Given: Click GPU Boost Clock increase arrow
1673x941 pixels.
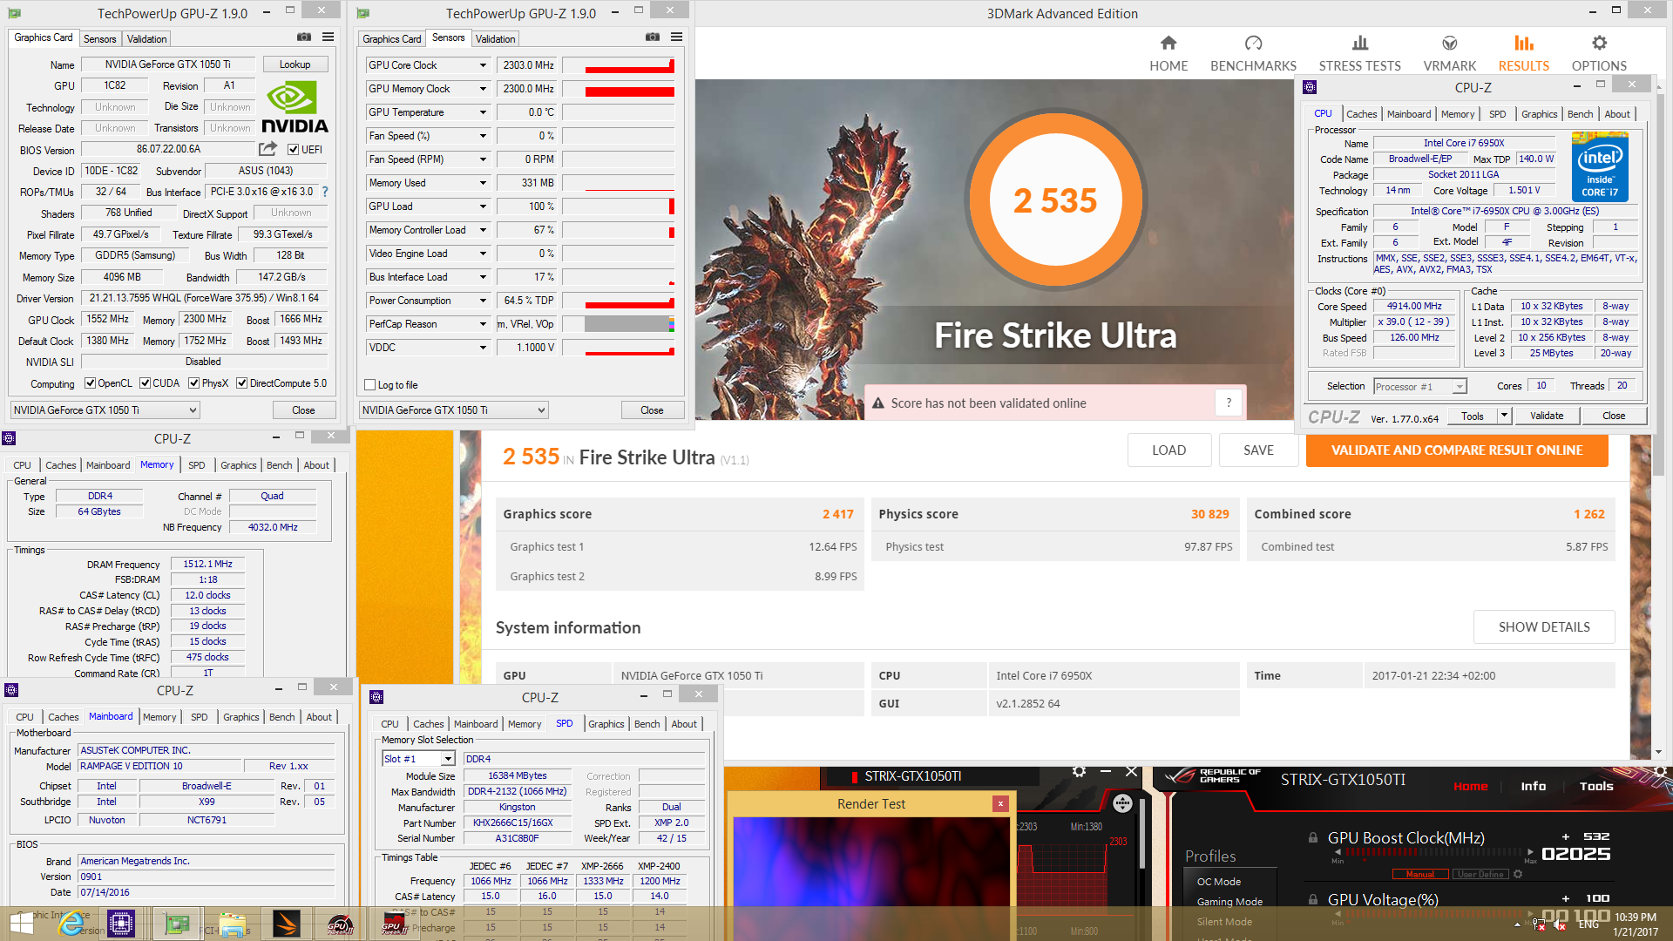Looking at the screenshot, I should (1531, 852).
